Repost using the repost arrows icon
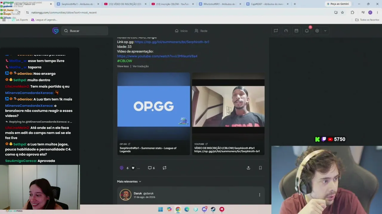The width and height of the screenshot is (382, 214). (x=164, y=168)
